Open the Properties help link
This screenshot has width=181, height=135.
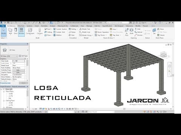click(5, 83)
